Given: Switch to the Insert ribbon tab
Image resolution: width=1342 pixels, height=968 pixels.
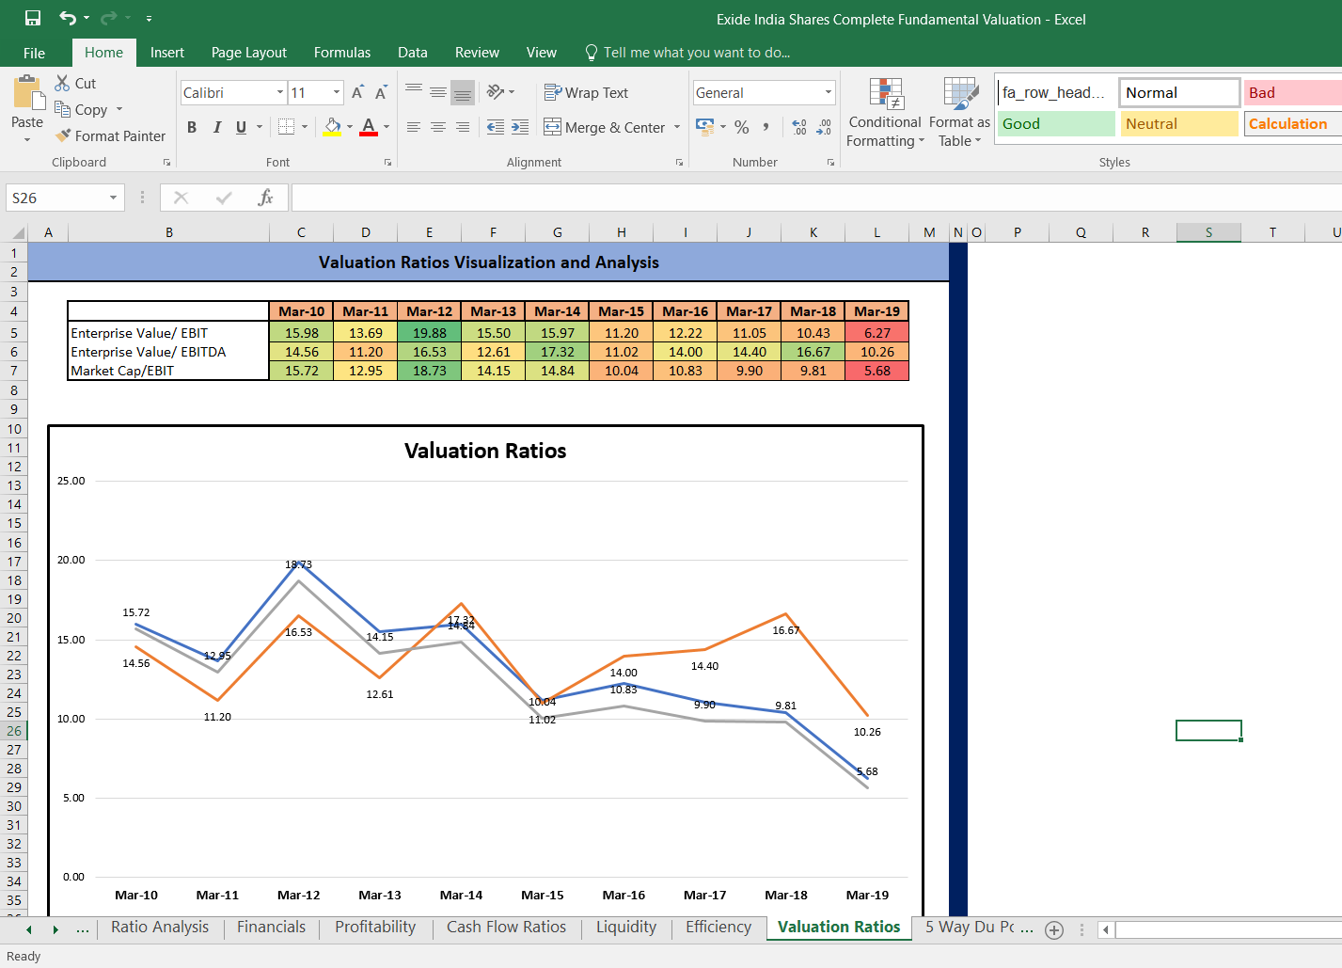Looking at the screenshot, I should (167, 53).
